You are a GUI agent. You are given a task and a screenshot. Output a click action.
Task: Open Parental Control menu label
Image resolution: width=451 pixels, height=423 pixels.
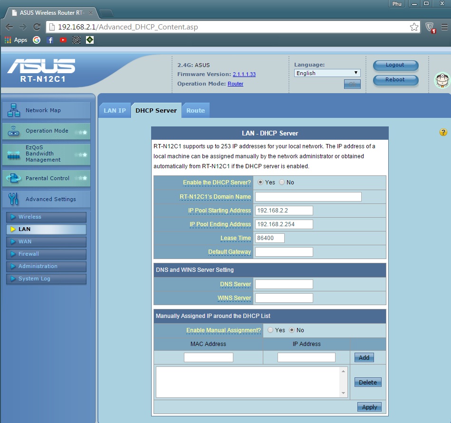tap(48, 178)
